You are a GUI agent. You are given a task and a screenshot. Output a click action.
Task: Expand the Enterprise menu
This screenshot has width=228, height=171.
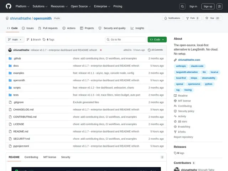click(x=102, y=6)
